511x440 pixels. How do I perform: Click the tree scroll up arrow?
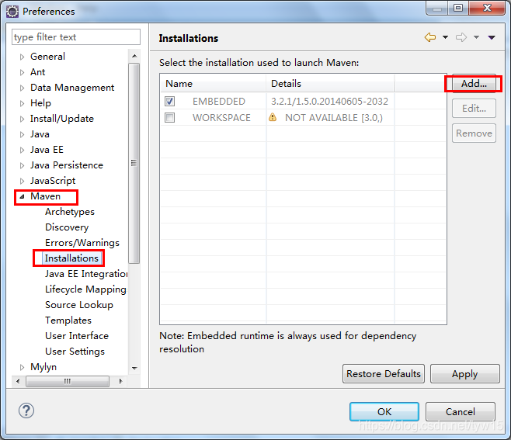tap(134, 56)
